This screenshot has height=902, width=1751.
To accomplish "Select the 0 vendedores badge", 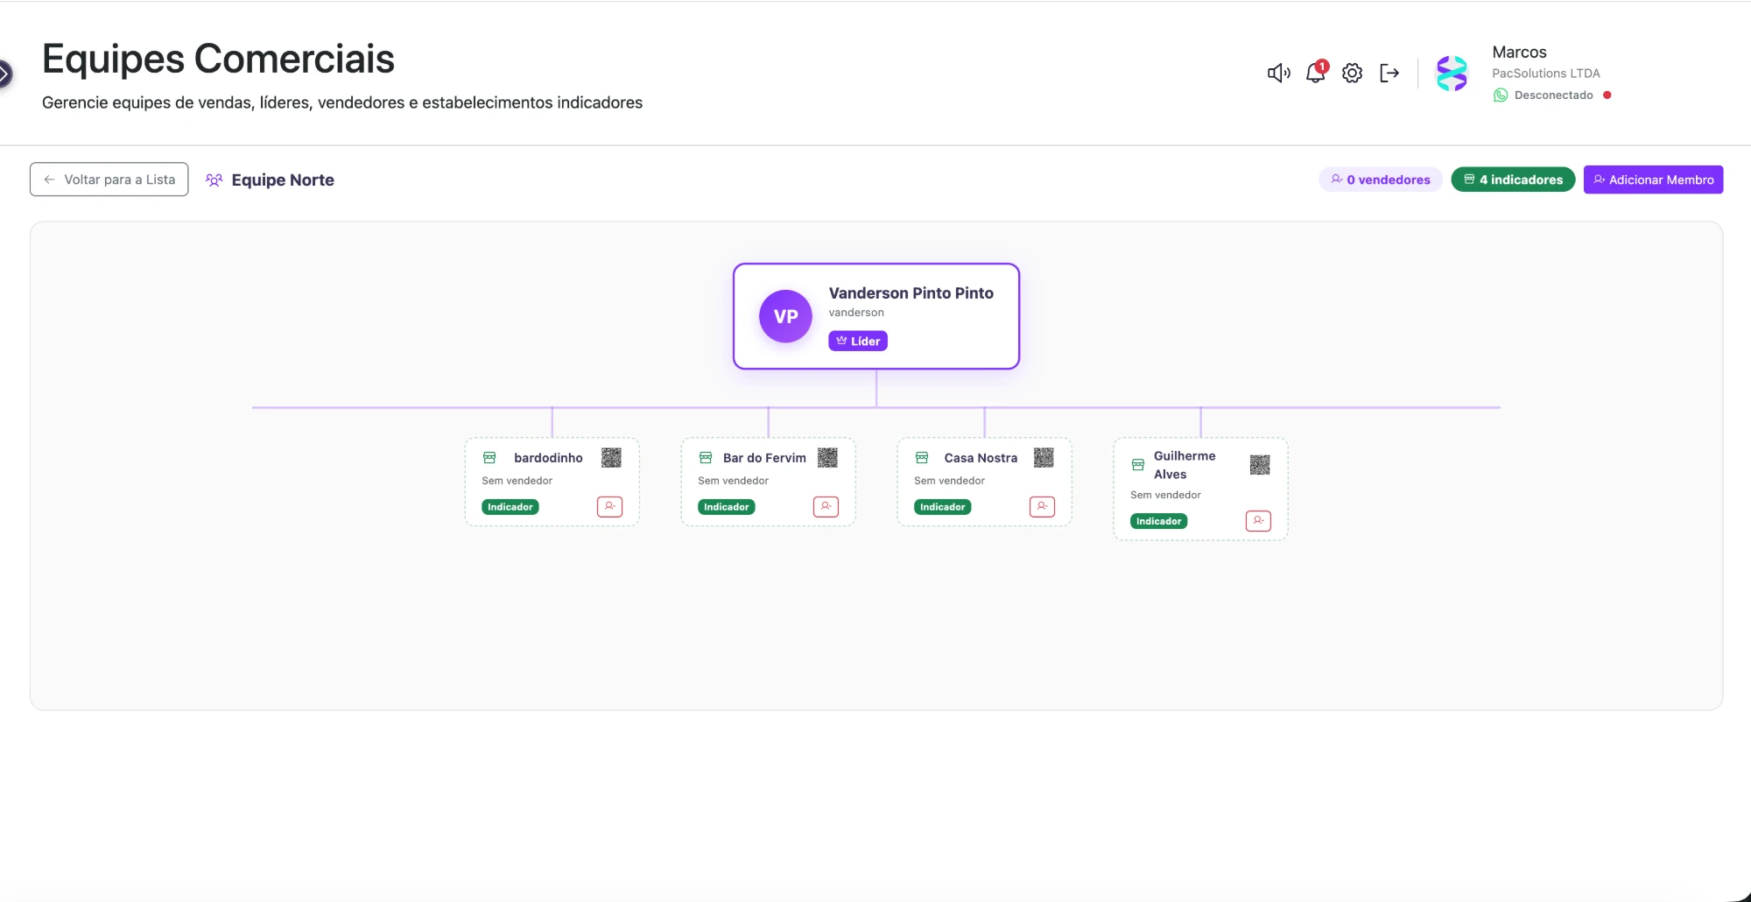I will [1381, 180].
